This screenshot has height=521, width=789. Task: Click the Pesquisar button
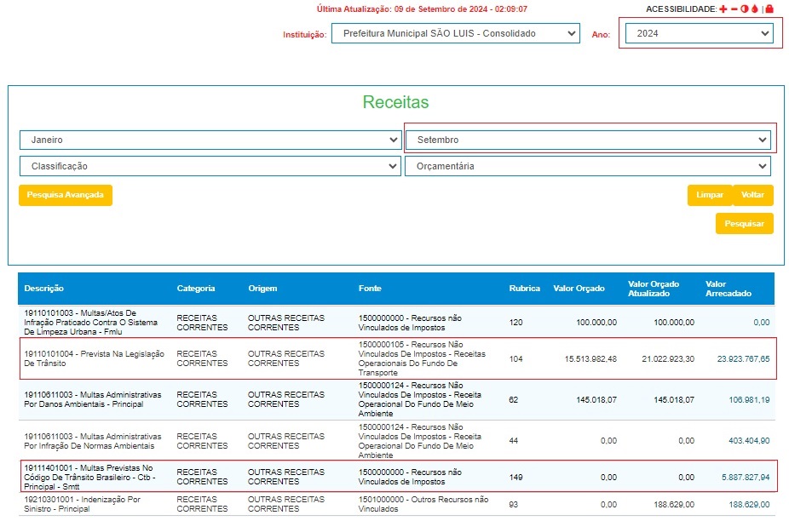[x=745, y=223]
